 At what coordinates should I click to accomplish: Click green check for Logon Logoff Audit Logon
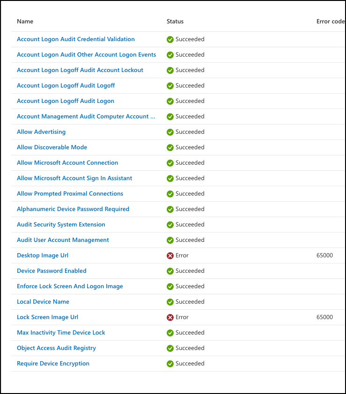pyautogui.click(x=170, y=101)
